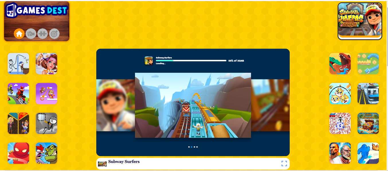The height and width of the screenshot is (171, 388).
Task: Open the stickman prison escape game
Action: (x=46, y=123)
